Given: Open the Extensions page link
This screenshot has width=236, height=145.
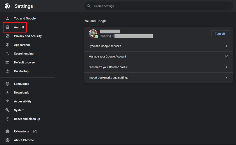Looking at the screenshot, I should [x=22, y=132].
